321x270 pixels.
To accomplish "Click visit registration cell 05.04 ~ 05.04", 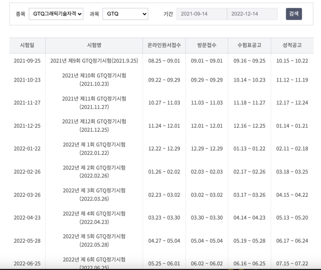I will click(x=207, y=241).
